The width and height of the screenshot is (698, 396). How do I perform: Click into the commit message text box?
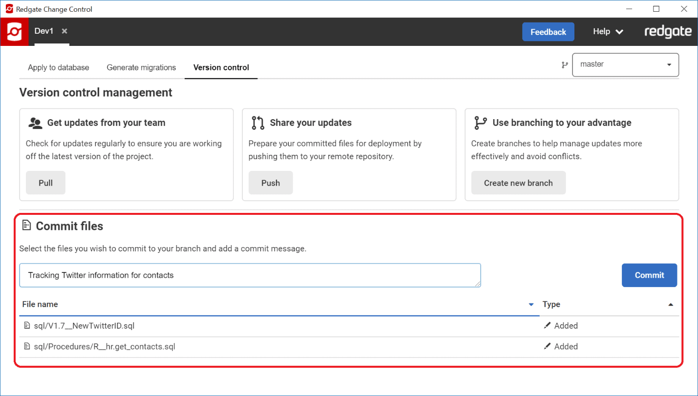[x=250, y=275]
